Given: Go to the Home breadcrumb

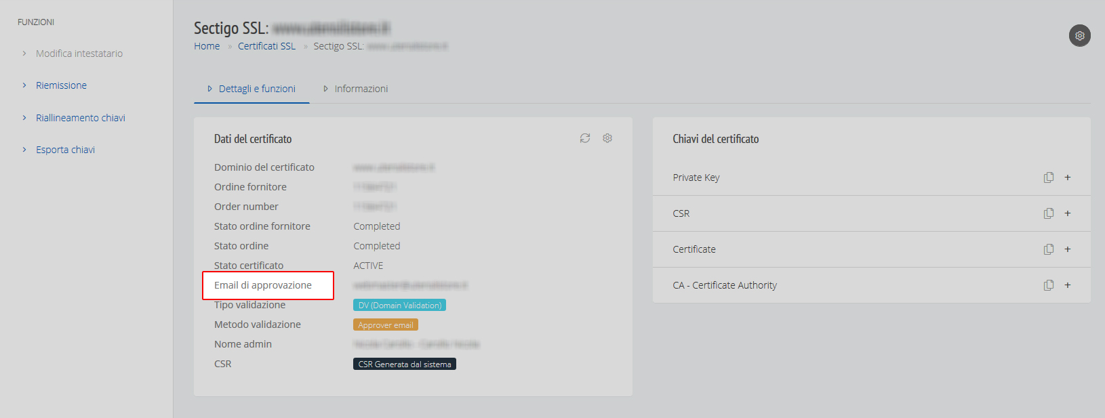Looking at the screenshot, I should (207, 46).
